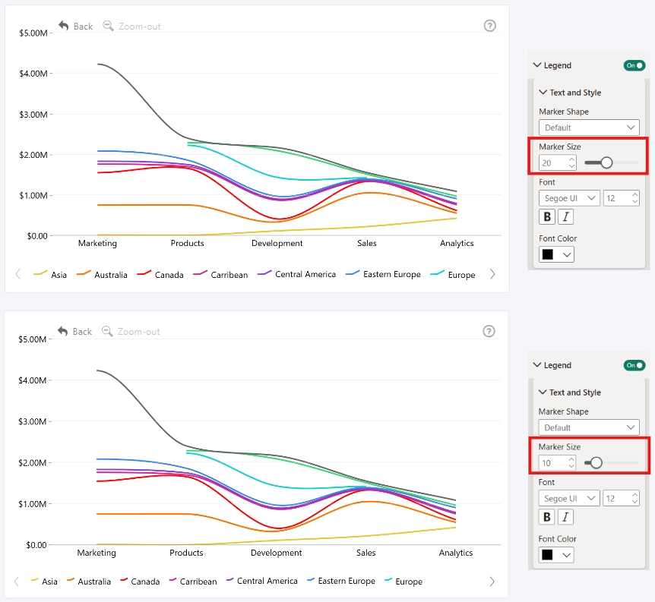Open the Marker Shape dropdown in the top panel

[589, 128]
